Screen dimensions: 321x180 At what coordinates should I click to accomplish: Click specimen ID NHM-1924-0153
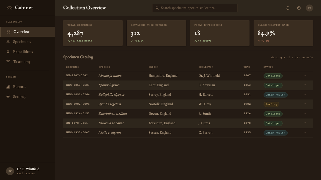78,113
